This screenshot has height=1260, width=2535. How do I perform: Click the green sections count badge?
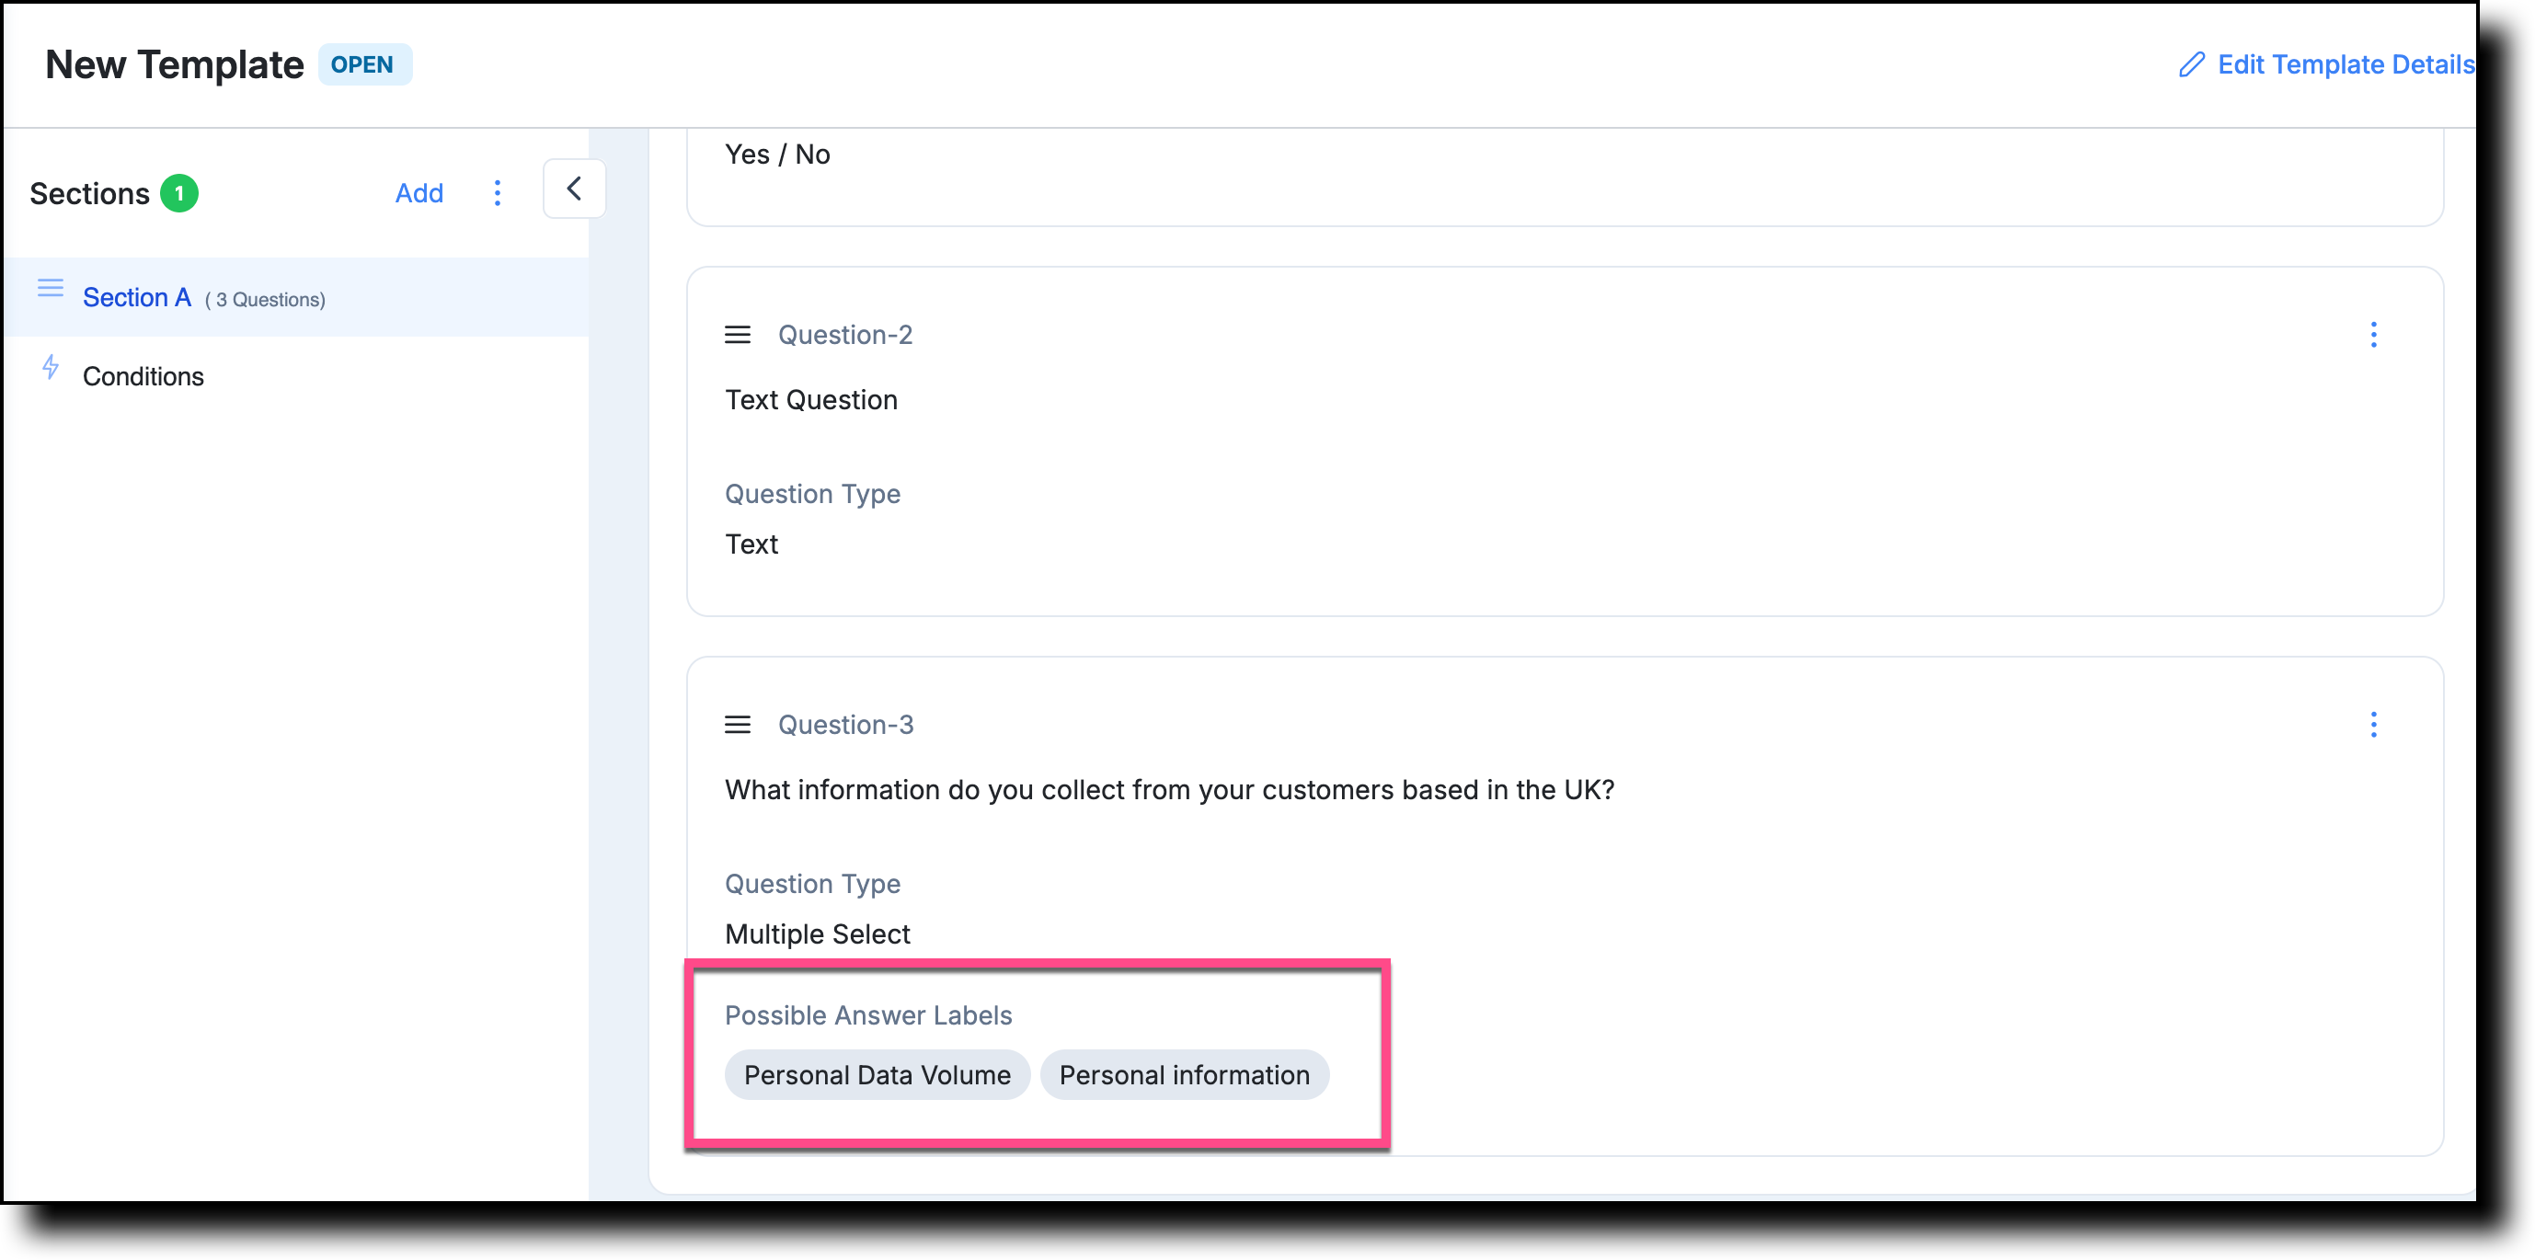(179, 193)
